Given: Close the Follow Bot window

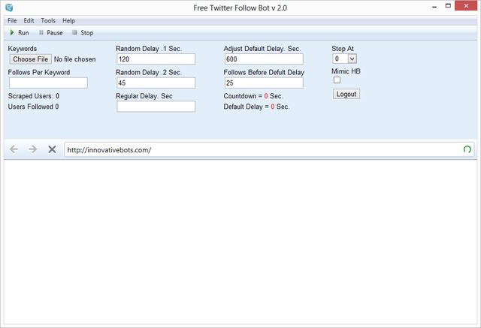Looking at the screenshot, I should [x=466, y=6].
